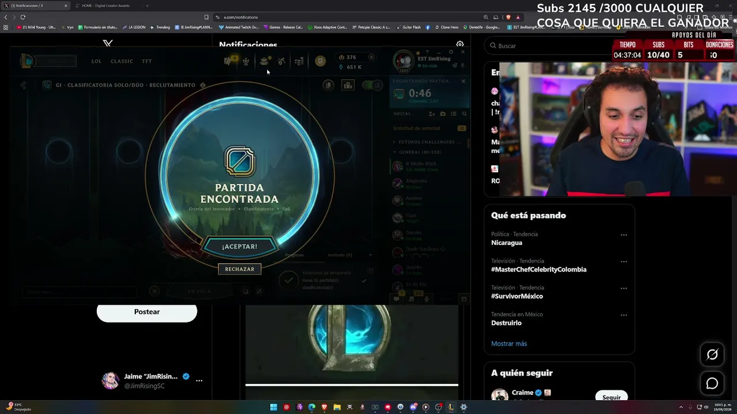The height and width of the screenshot is (414, 737).
Task: Open the Grok floating button
Action: coord(712,355)
